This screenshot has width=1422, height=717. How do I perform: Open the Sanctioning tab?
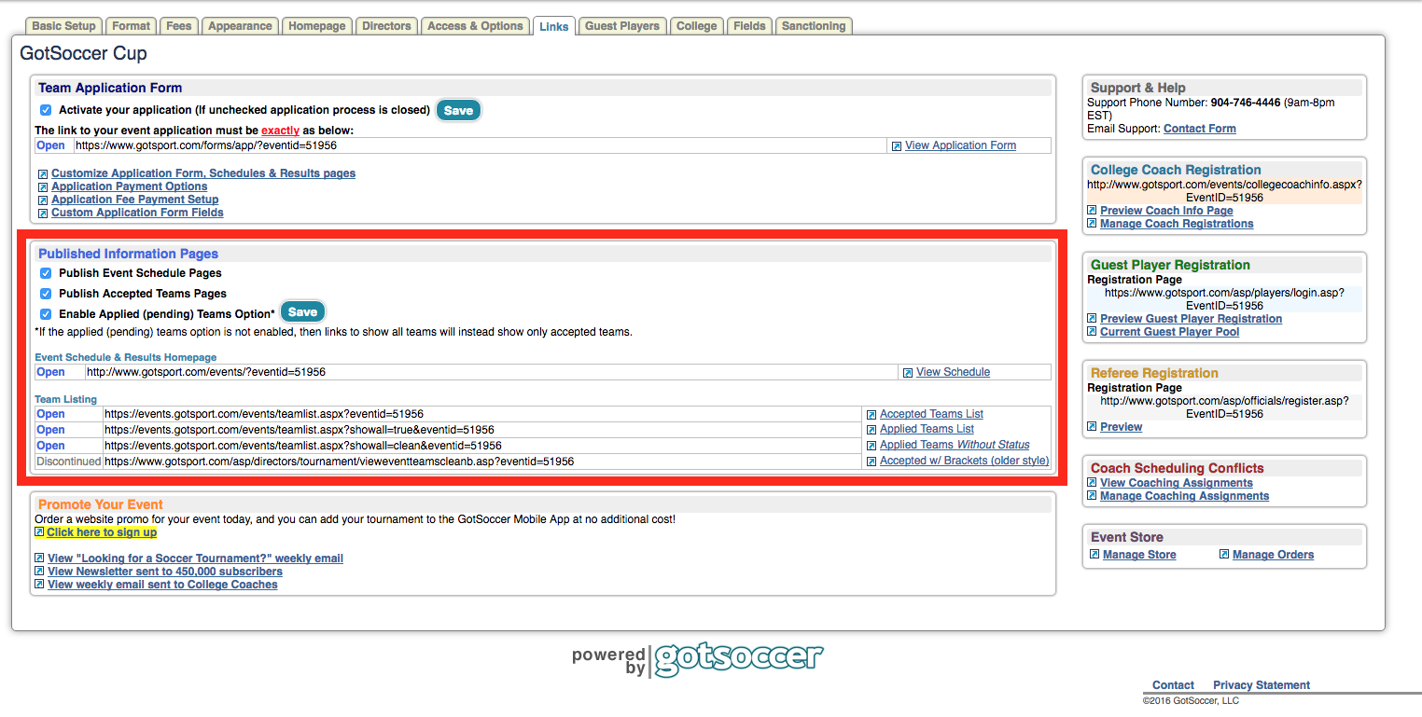point(814,26)
